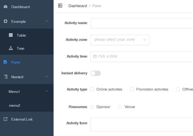This screenshot has height=136, width=193.
Task: Click the Dashboard breadcrumb link
Action: pyautogui.click(x=78, y=6)
